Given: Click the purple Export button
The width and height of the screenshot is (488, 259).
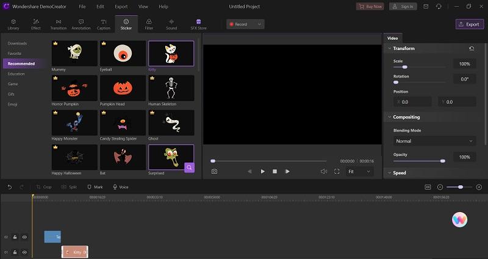Looking at the screenshot, I should pyautogui.click(x=469, y=24).
